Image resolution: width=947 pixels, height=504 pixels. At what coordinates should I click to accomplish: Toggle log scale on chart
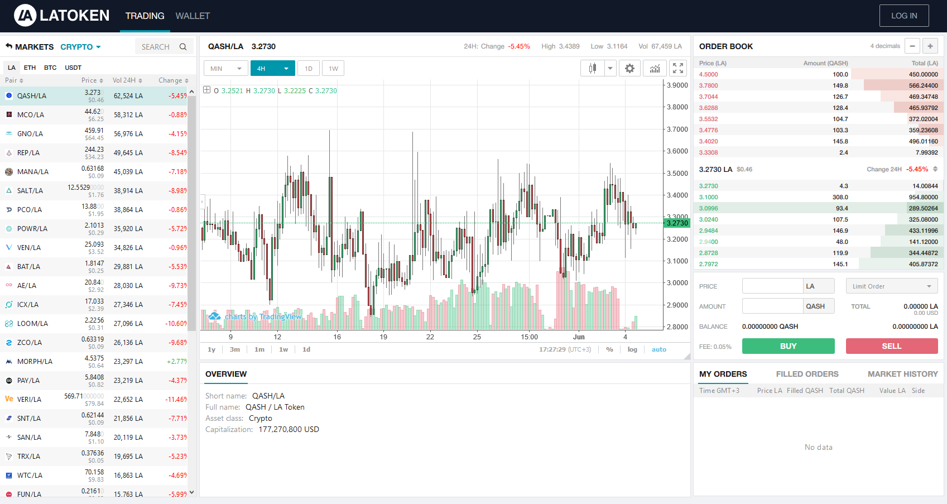(632, 349)
